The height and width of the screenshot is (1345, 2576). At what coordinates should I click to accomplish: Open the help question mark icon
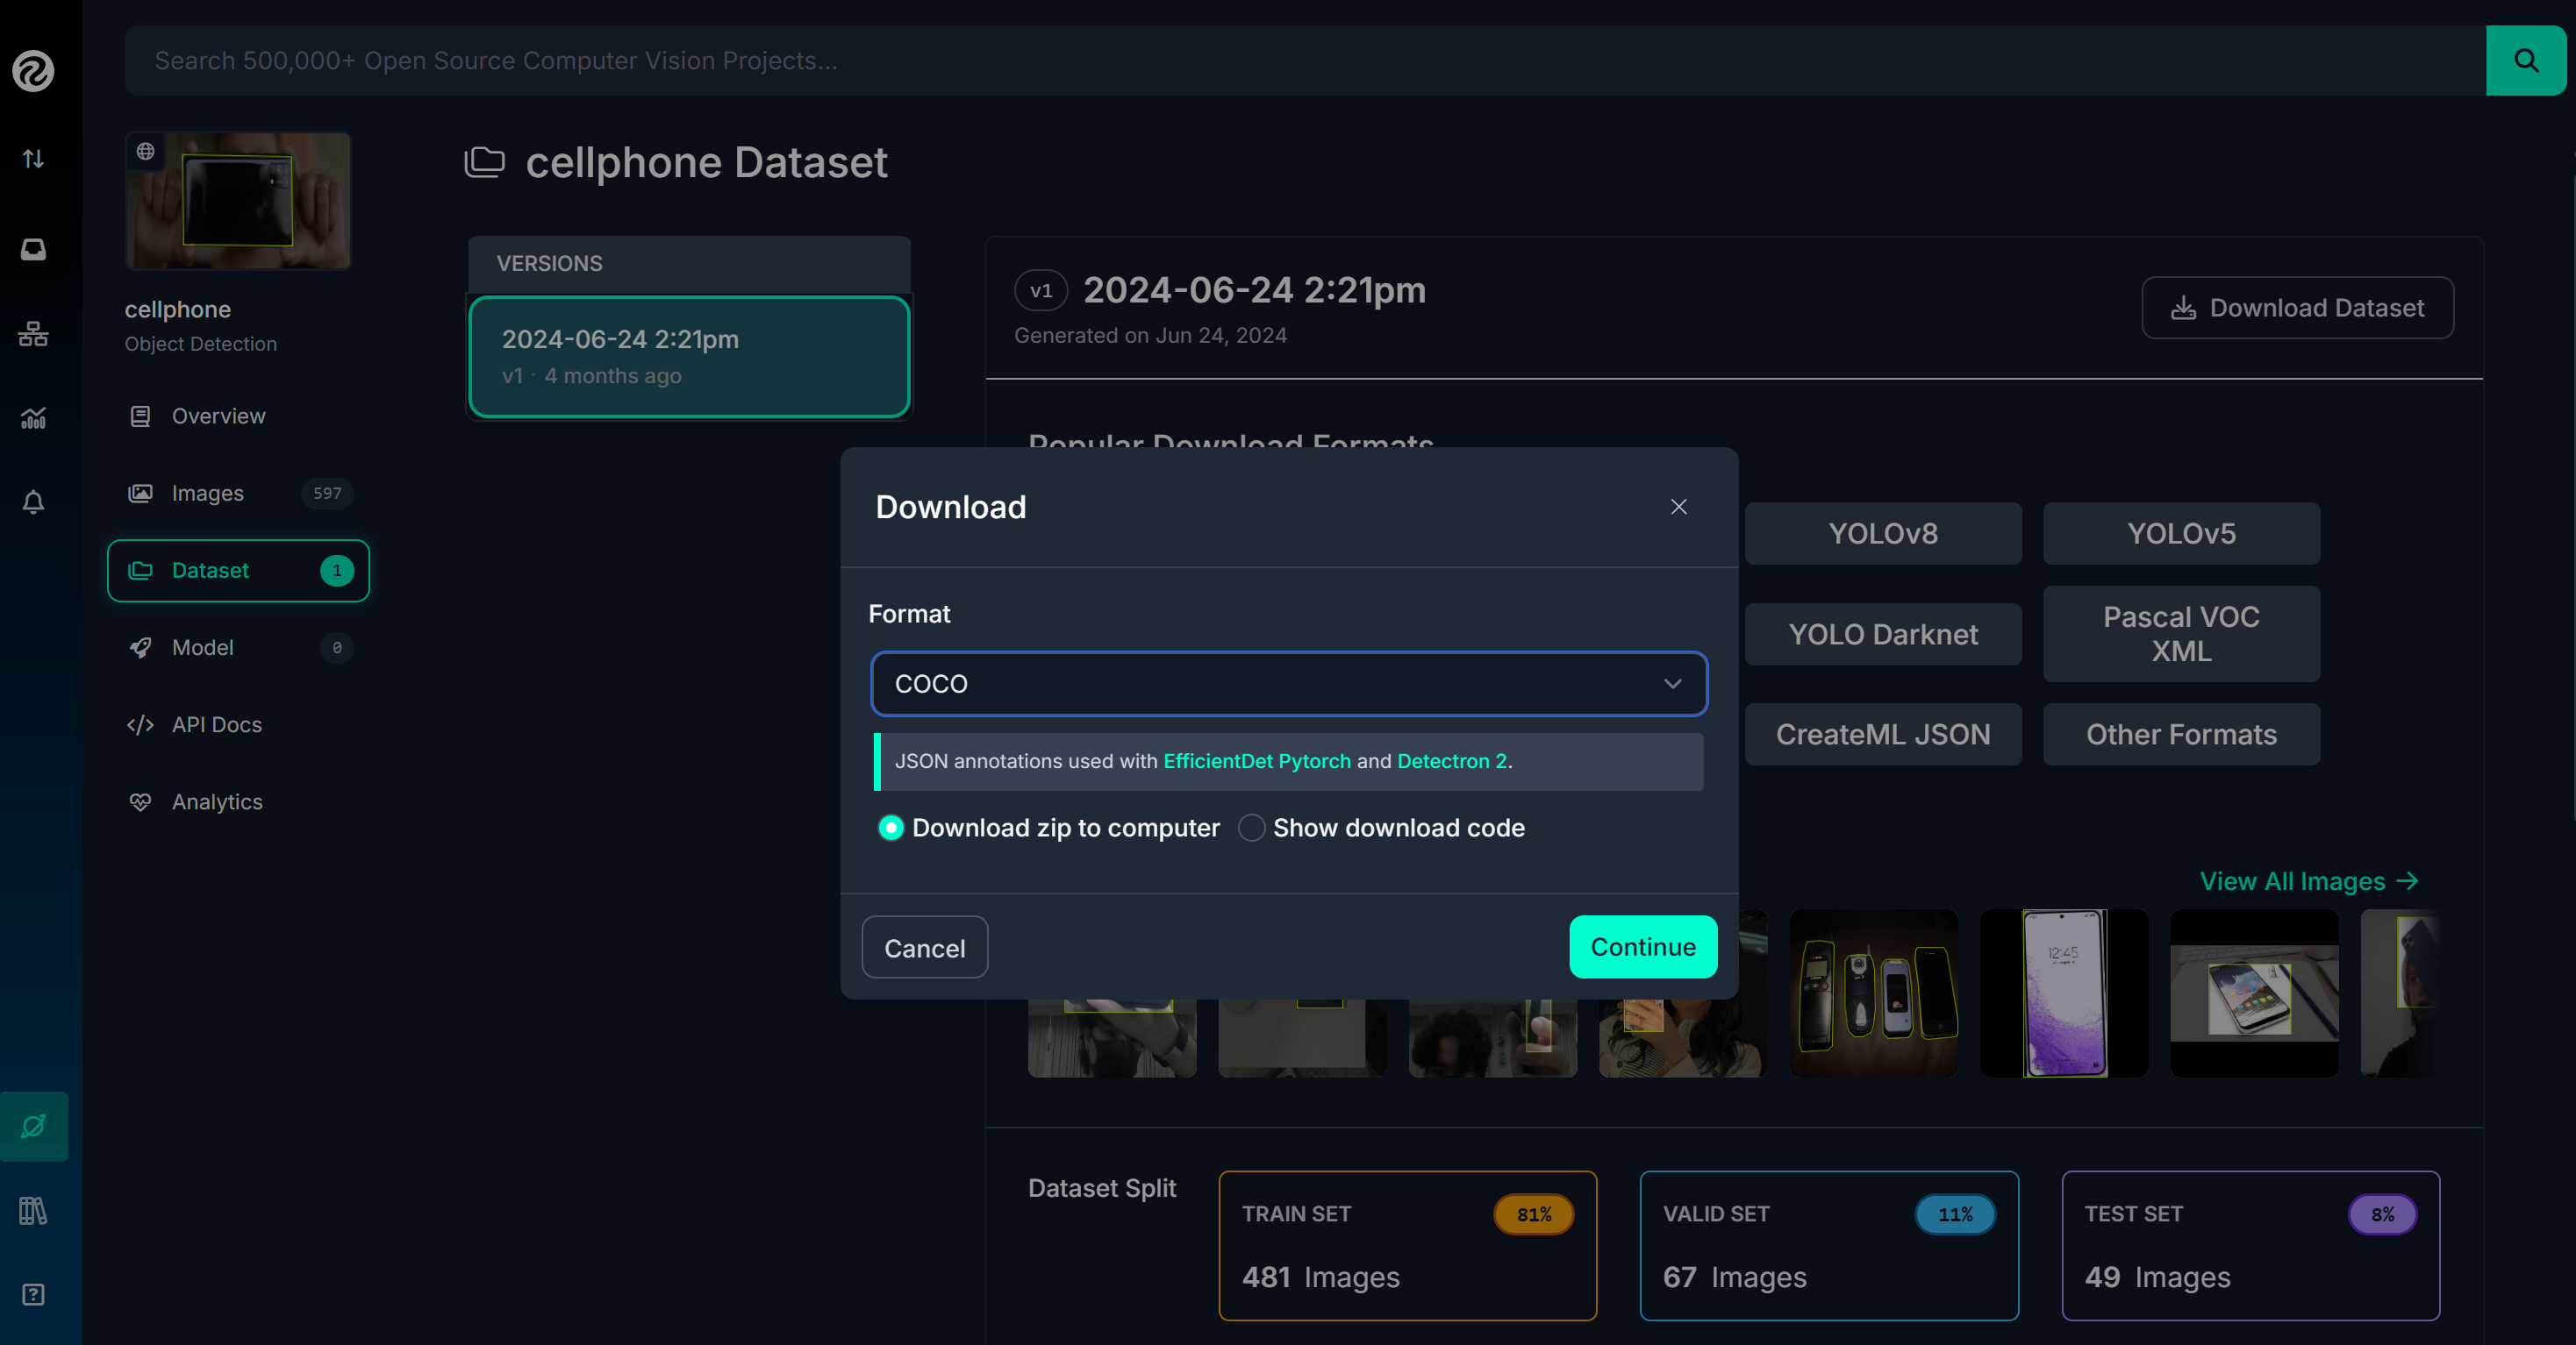tap(33, 1295)
